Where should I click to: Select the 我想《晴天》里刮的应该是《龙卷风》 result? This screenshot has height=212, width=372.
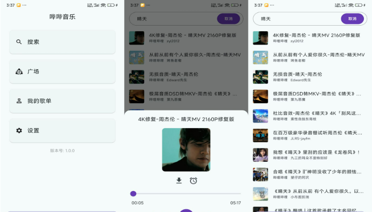(x=317, y=155)
